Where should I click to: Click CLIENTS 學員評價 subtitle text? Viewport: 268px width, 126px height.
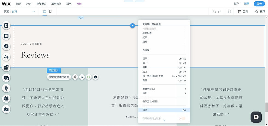click(31, 44)
